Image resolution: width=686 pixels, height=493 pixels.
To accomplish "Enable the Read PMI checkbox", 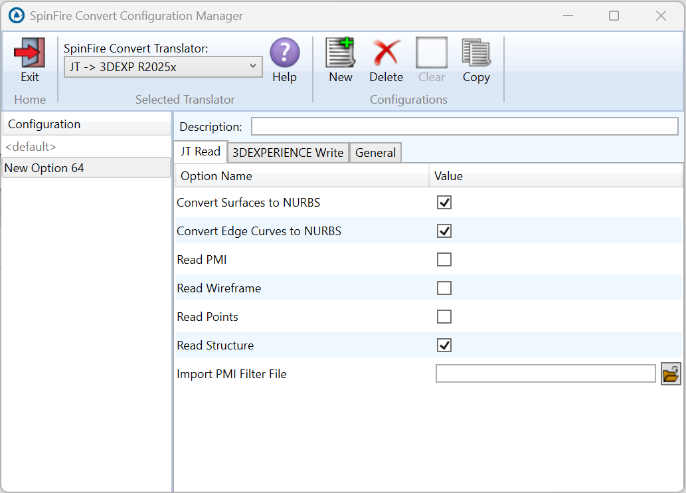I will pyautogui.click(x=444, y=259).
